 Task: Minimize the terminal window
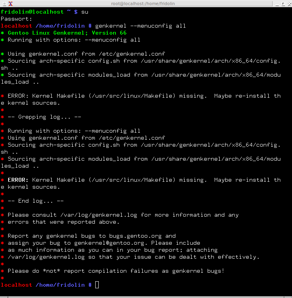277,4
